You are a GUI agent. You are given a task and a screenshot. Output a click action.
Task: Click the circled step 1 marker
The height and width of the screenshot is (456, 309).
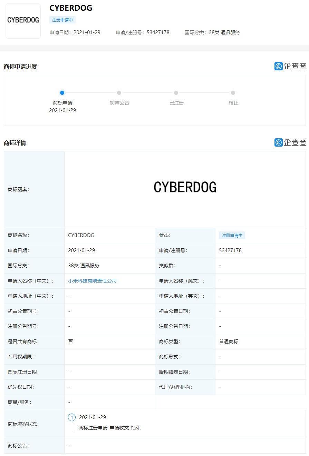(x=71, y=417)
